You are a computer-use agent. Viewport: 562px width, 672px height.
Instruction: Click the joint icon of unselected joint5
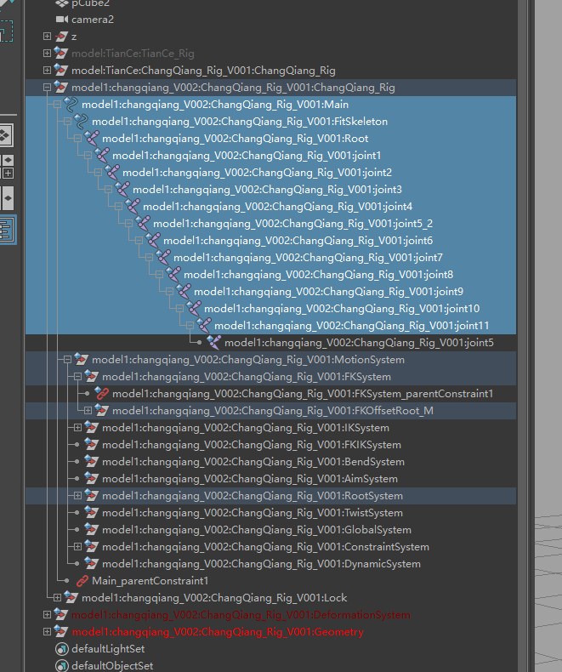213,343
